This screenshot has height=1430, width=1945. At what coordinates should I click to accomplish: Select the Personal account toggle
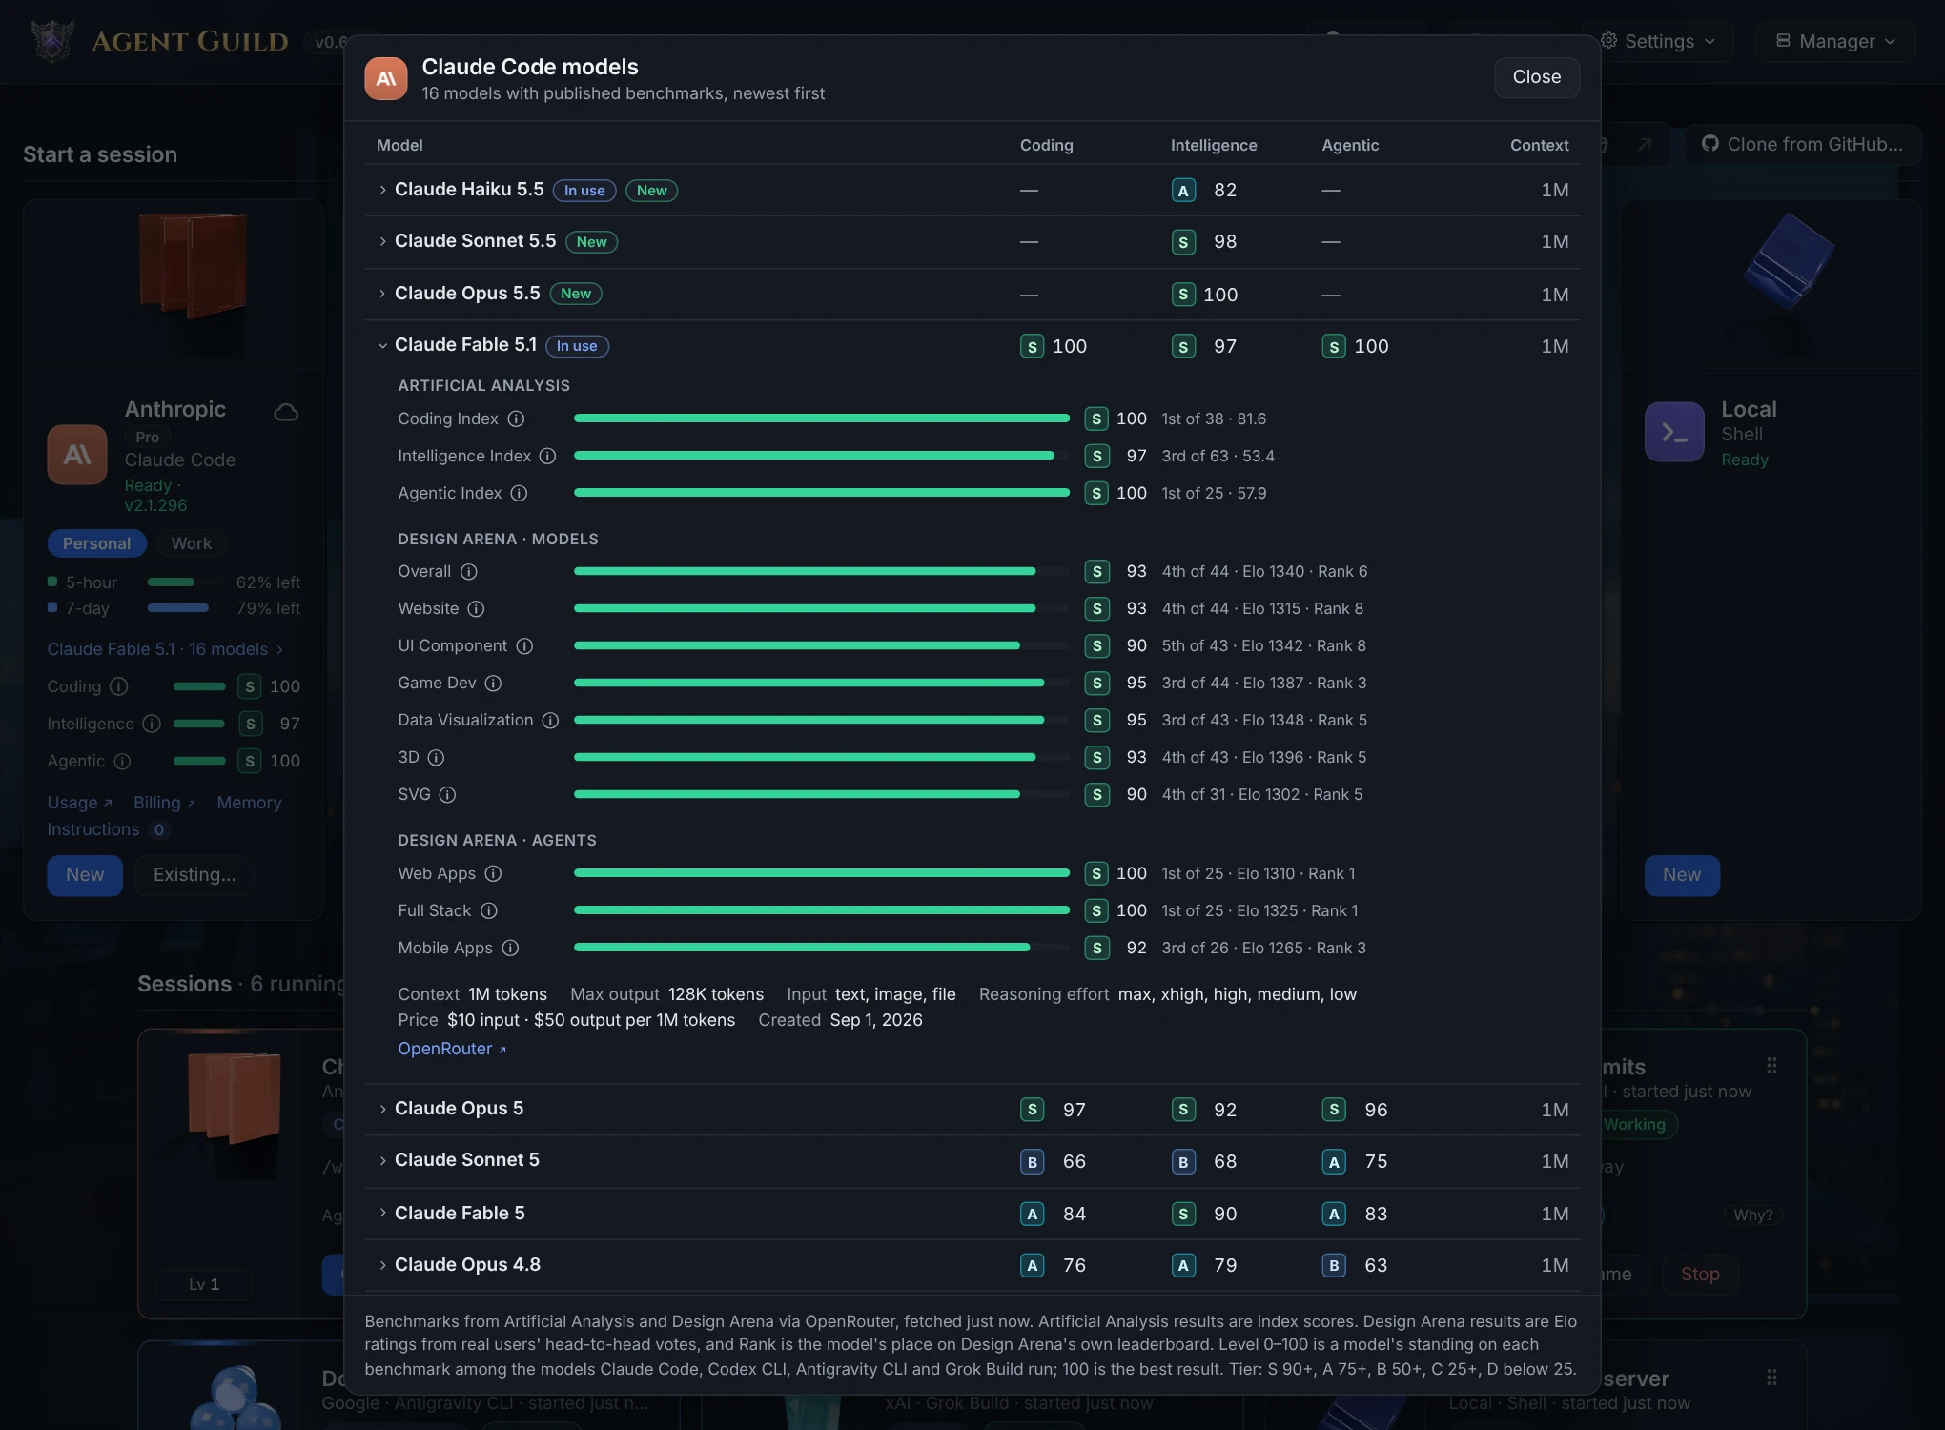96,543
